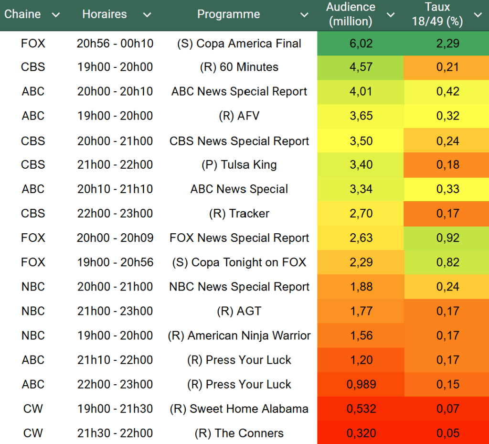Select the 21h30 - 22h00 time slot cell
489x444 pixels.
115,433
